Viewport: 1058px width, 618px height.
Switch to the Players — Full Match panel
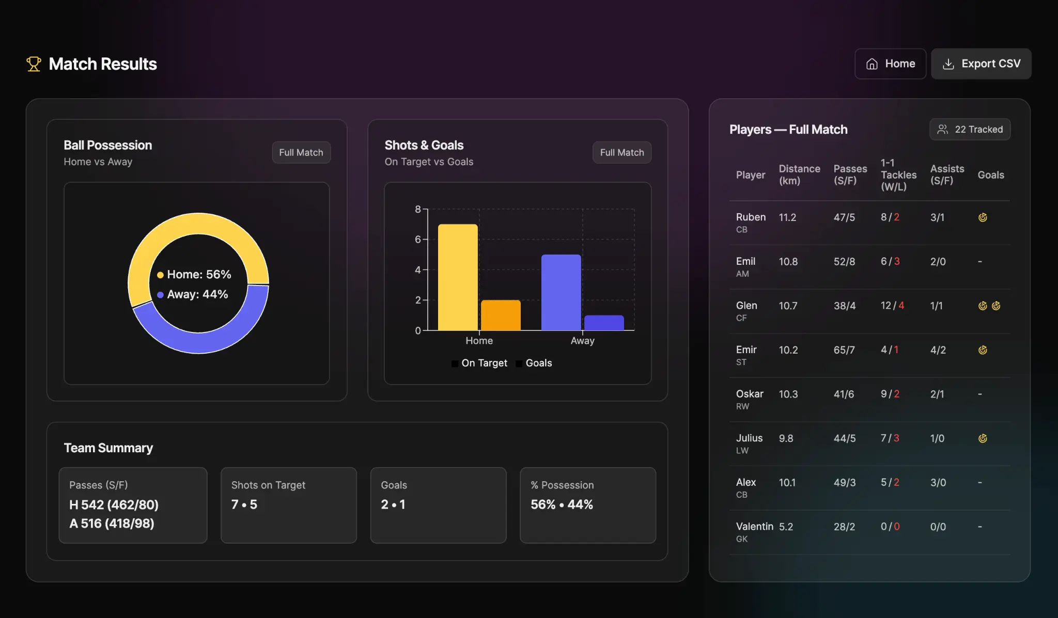[788, 130]
